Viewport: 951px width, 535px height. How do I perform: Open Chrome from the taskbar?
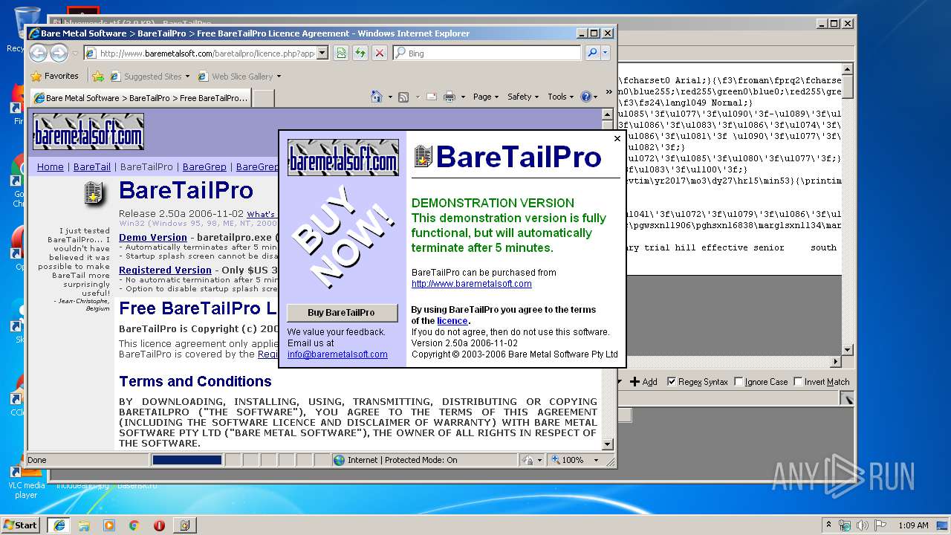pyautogui.click(x=134, y=525)
